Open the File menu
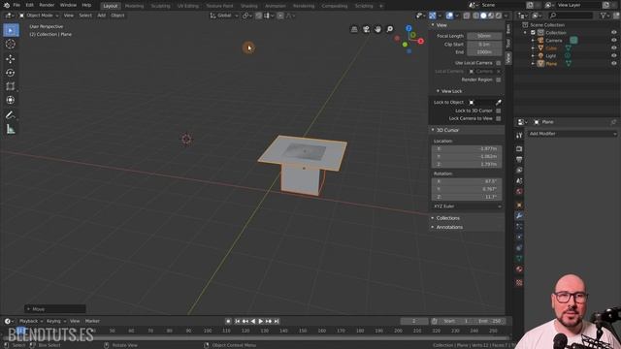The width and height of the screenshot is (621, 349). click(16, 5)
